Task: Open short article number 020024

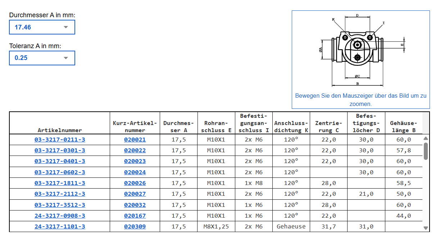Action: [135, 172]
